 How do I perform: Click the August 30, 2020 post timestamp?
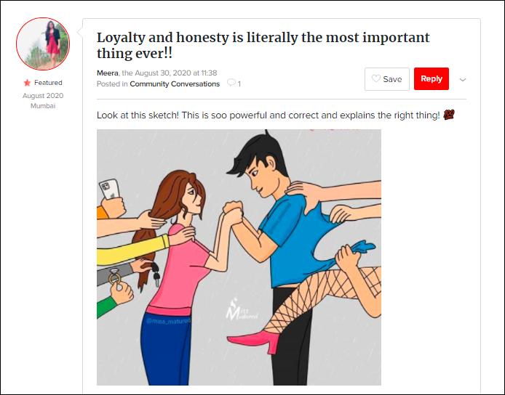point(176,73)
